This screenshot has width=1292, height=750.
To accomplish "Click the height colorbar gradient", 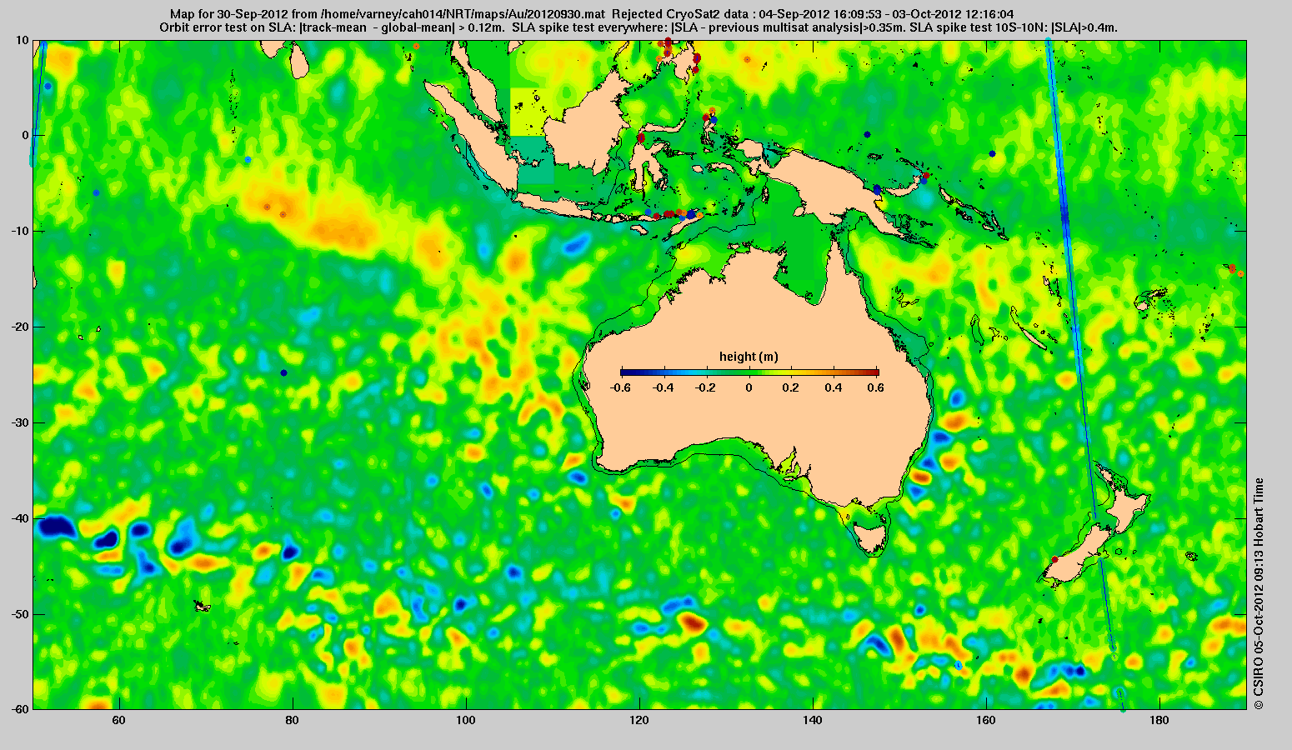I will pos(749,372).
